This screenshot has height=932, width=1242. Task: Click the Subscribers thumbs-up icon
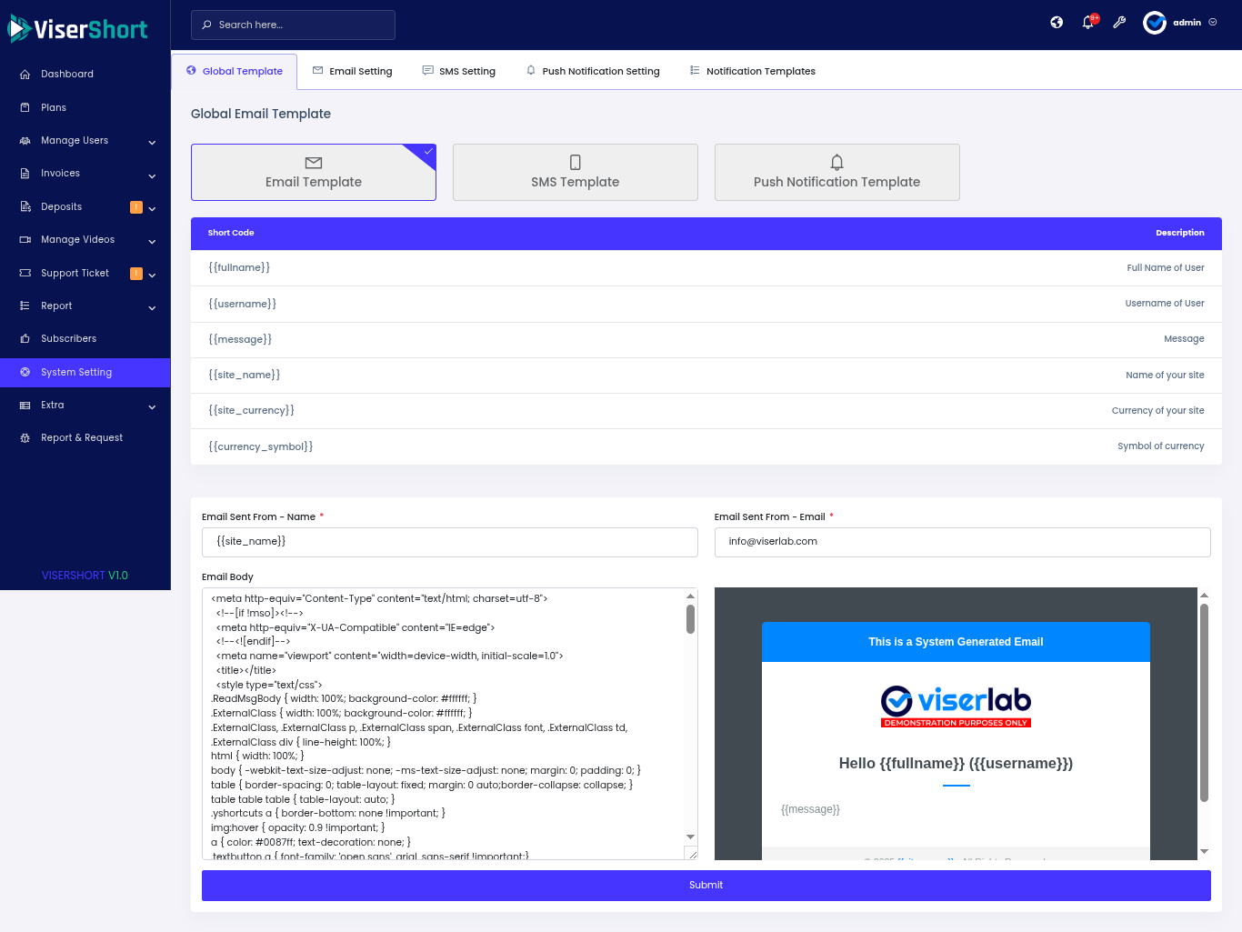click(25, 339)
